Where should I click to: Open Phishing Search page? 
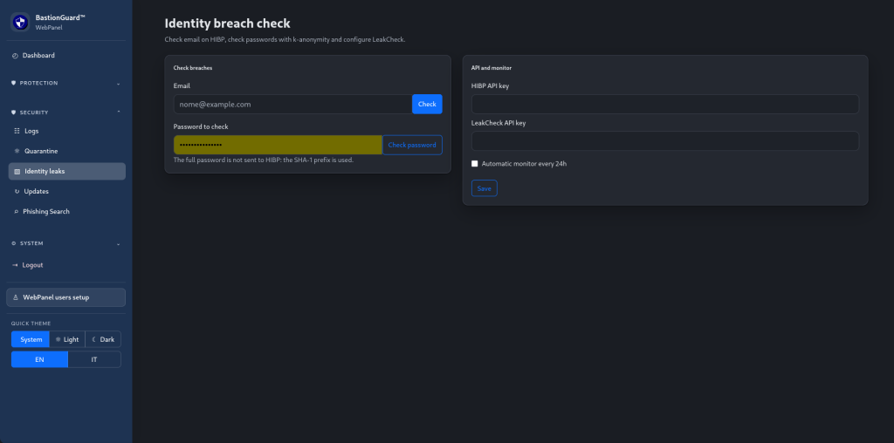[66, 212]
